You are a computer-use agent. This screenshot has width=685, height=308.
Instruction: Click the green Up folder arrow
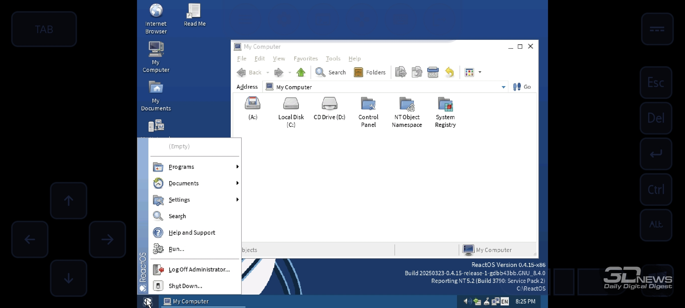click(301, 72)
